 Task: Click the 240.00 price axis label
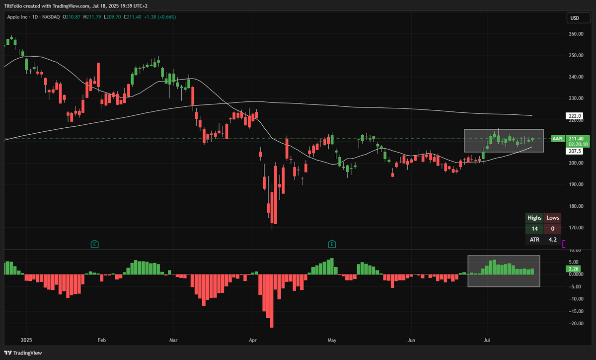(x=575, y=77)
